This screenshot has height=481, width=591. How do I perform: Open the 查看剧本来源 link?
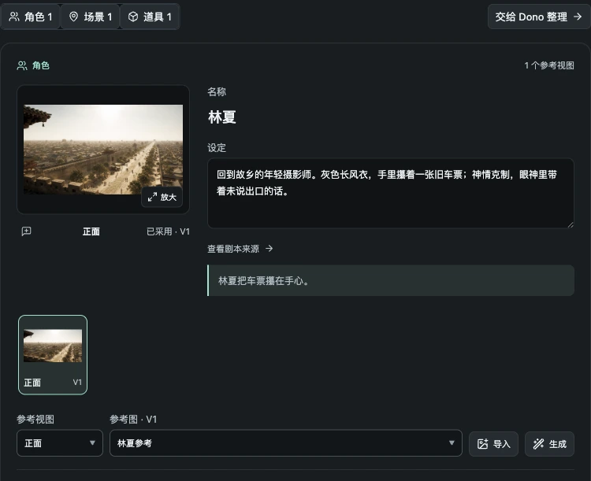[240, 249]
